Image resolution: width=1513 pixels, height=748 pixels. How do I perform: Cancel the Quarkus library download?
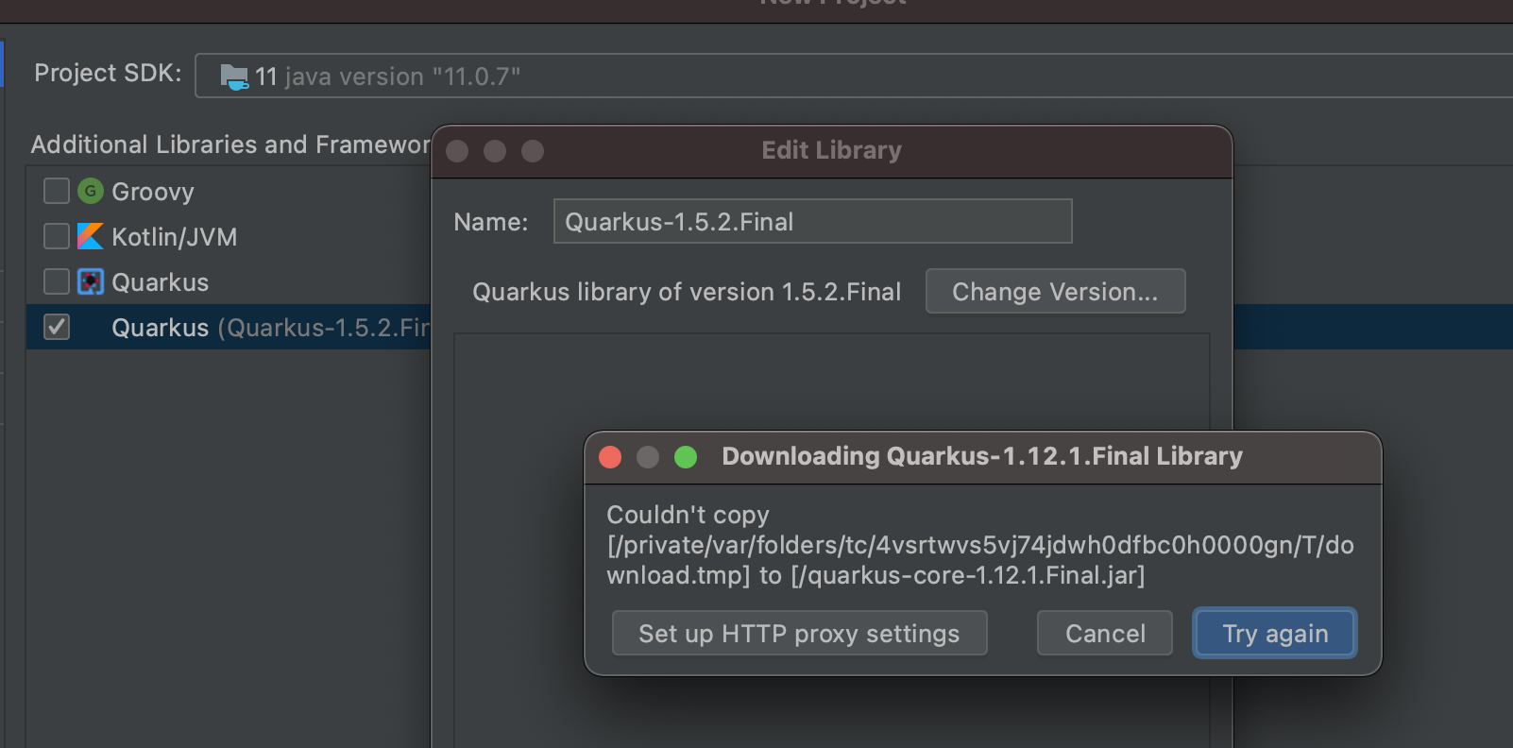pos(1105,633)
